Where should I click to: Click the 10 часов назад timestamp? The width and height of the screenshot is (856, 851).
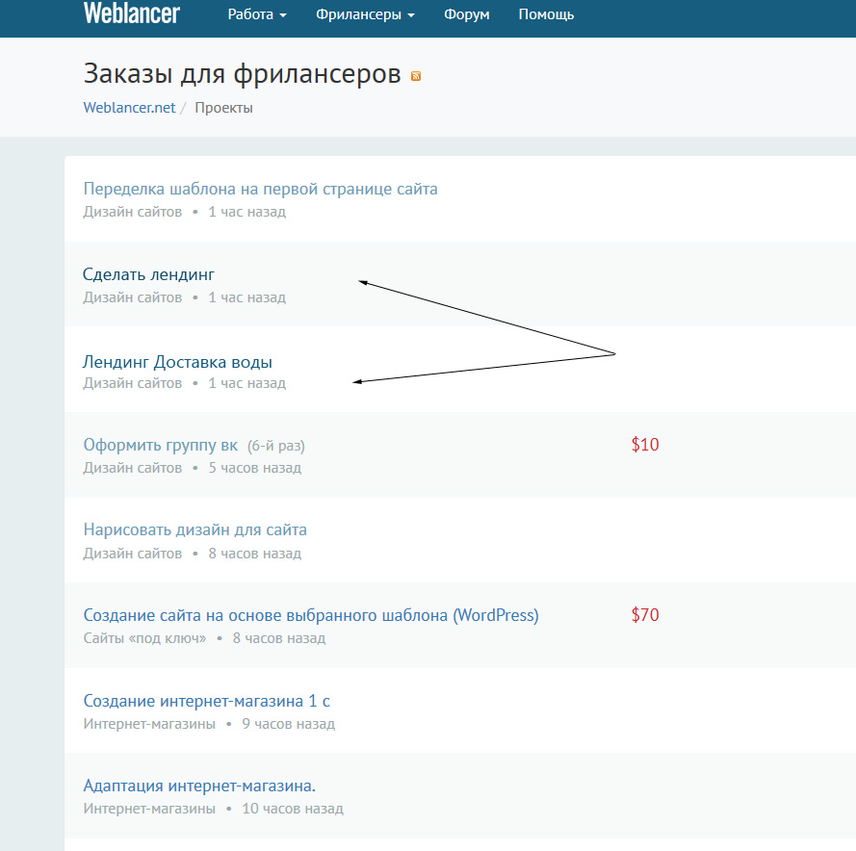click(x=293, y=809)
